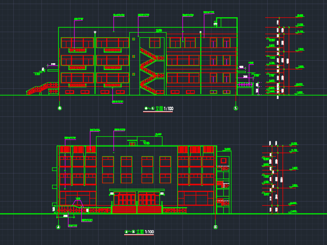
Task: Click the main entrance doors in the lower elevation
Action: pyautogui.click(x=136, y=199)
